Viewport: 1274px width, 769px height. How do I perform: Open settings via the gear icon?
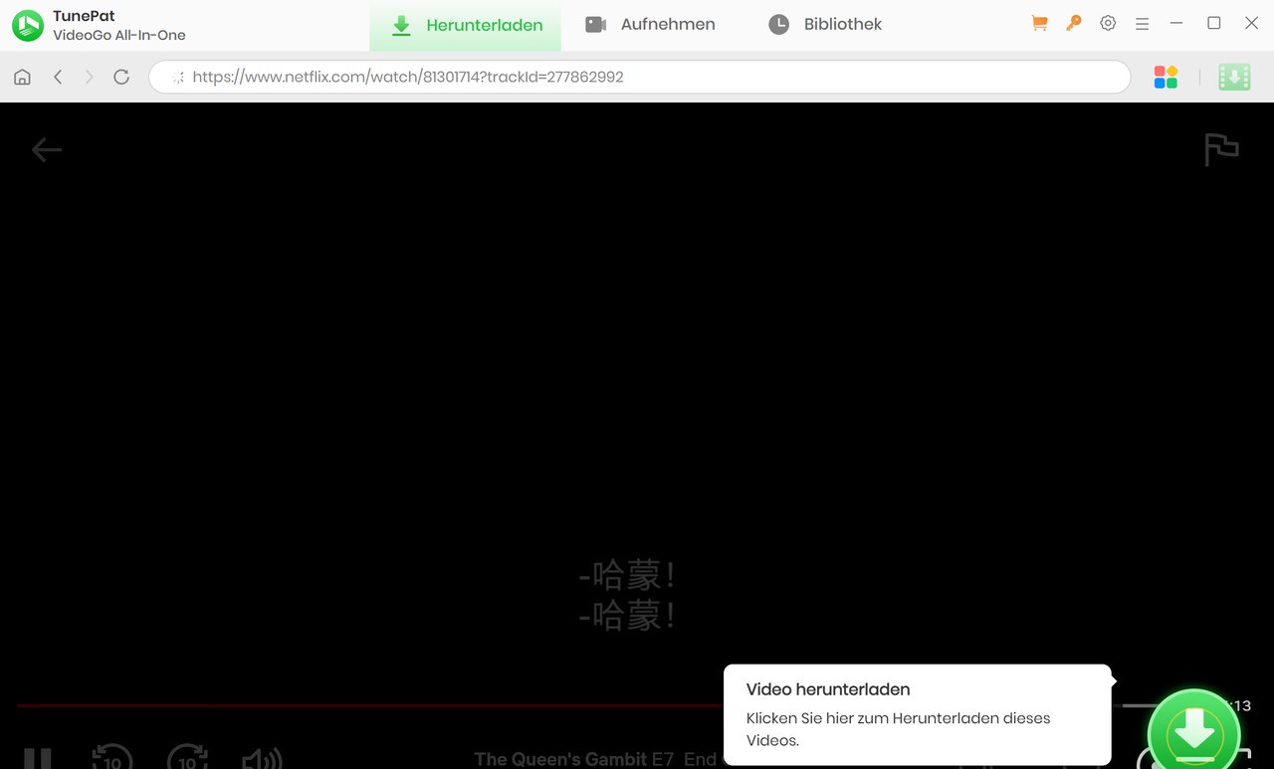(1108, 23)
